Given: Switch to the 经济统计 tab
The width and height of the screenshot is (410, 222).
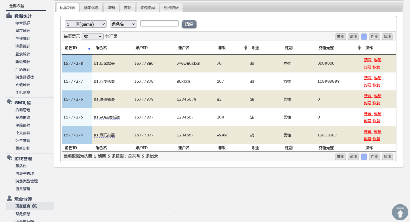Looking at the screenshot, I should pos(171,8).
